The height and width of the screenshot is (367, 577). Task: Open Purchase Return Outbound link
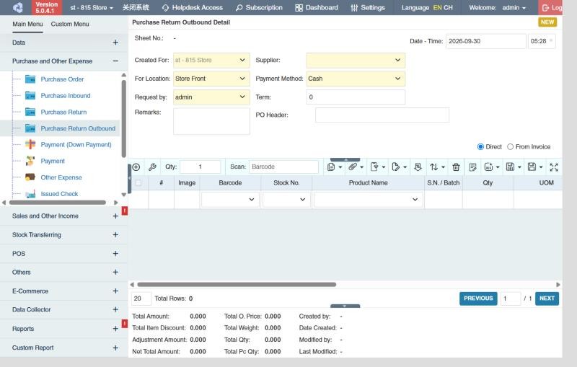click(78, 128)
